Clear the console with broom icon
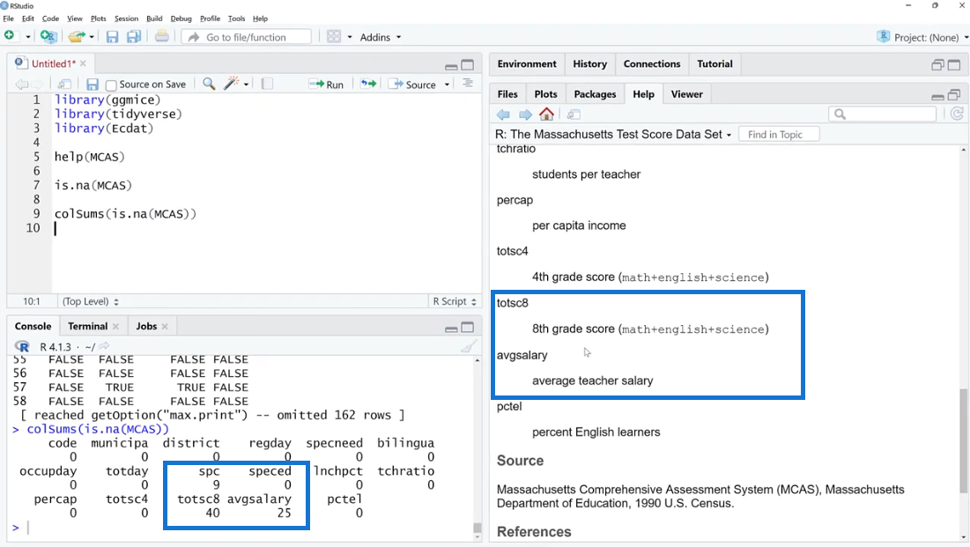970x547 pixels. point(469,346)
